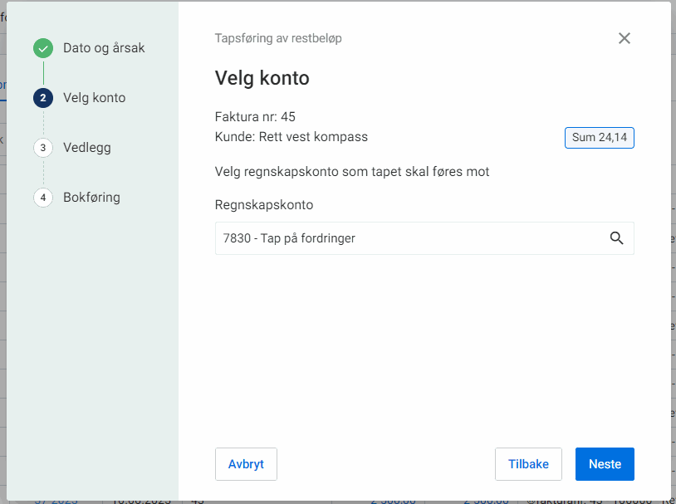Click the Regnskapskonto field label

click(264, 205)
